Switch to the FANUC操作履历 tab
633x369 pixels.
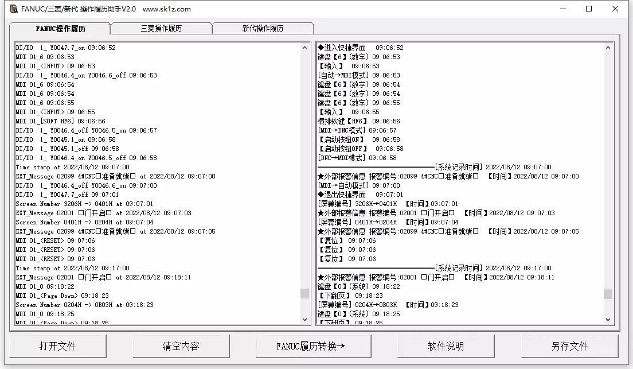pyautogui.click(x=60, y=29)
